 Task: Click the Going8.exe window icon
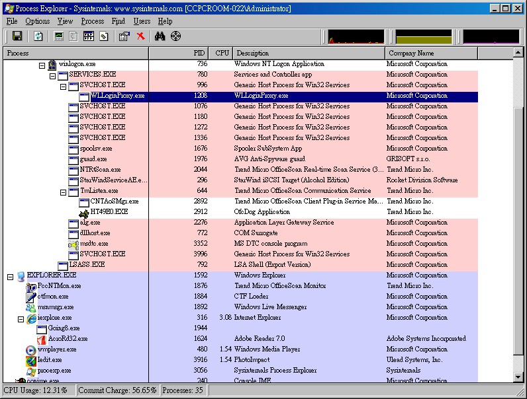pos(42,329)
